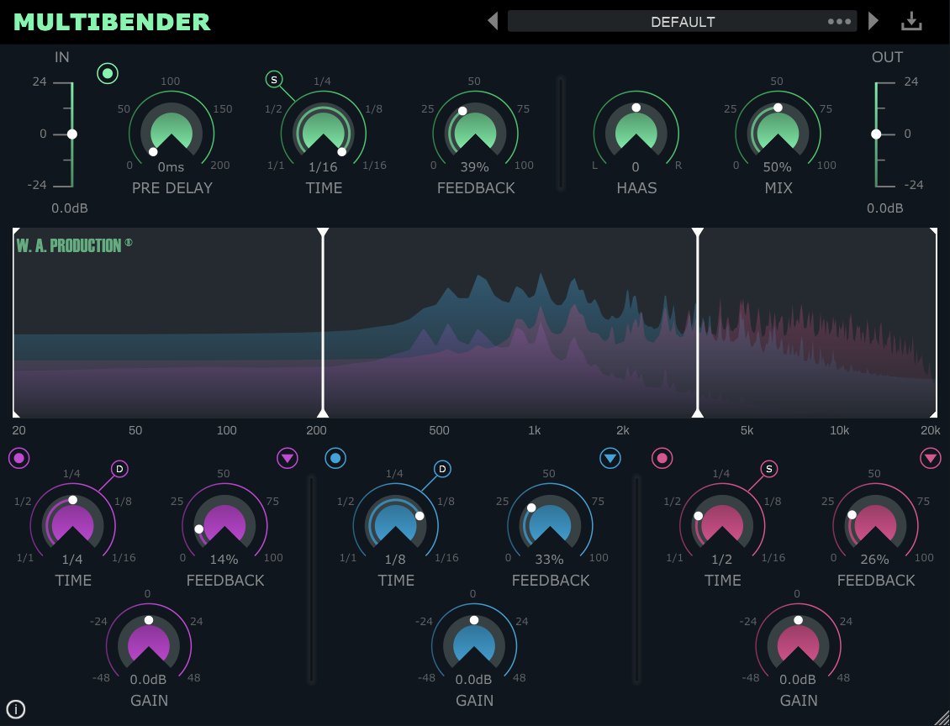Save the current preset using the download icon
950x726 pixels.
(911, 20)
